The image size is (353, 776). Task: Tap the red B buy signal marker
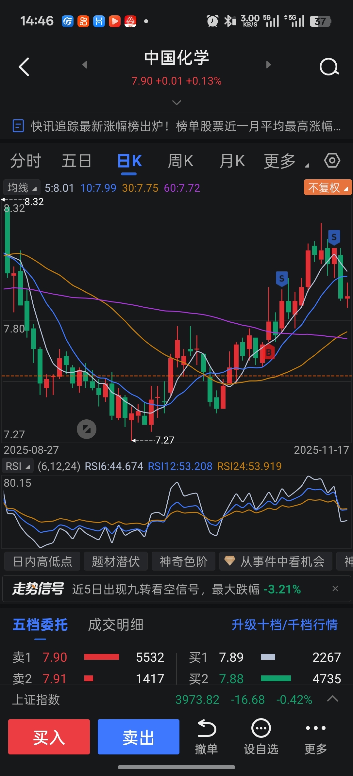point(269,352)
